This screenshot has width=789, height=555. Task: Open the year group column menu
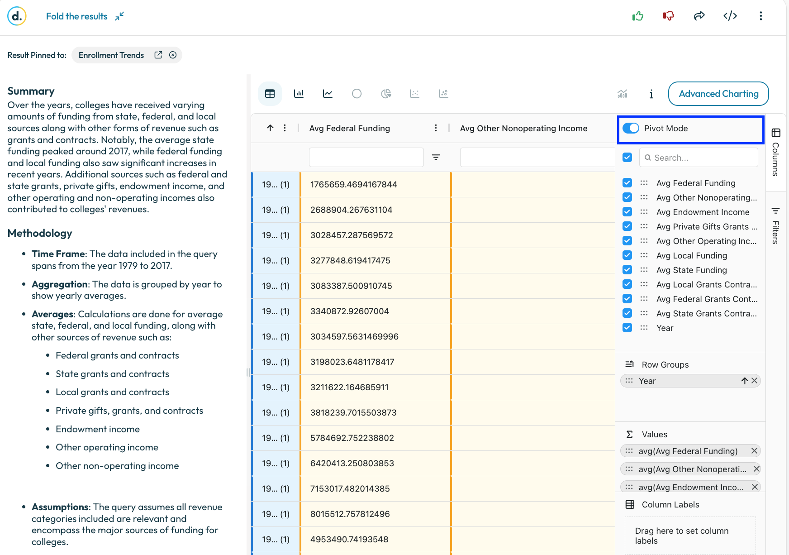pyautogui.click(x=285, y=128)
